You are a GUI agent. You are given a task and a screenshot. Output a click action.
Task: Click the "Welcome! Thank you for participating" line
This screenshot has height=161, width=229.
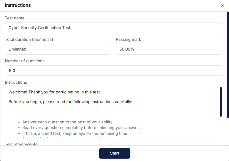click(x=55, y=92)
